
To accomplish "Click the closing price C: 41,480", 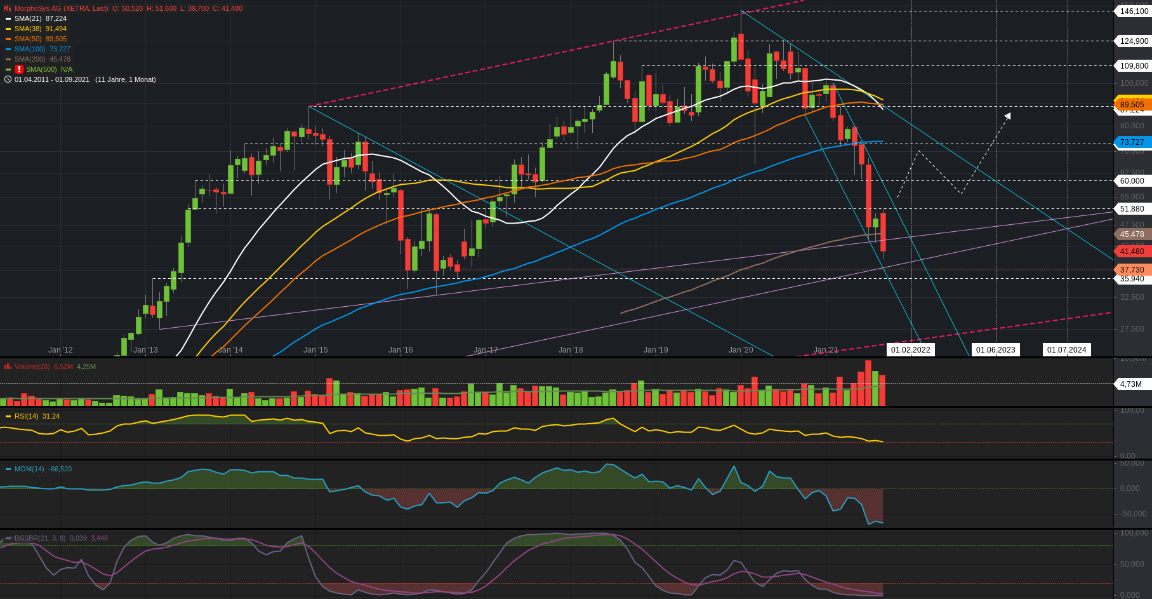I will click(227, 8).
